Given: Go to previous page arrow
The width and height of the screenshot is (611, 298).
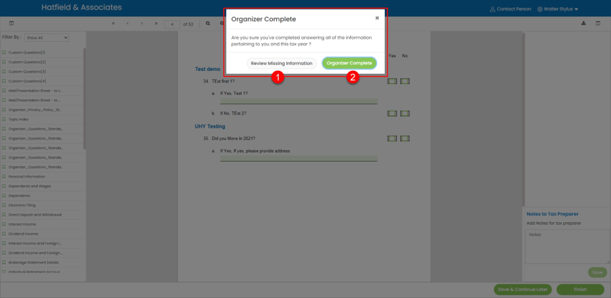Looking at the screenshot, I should (127, 24).
